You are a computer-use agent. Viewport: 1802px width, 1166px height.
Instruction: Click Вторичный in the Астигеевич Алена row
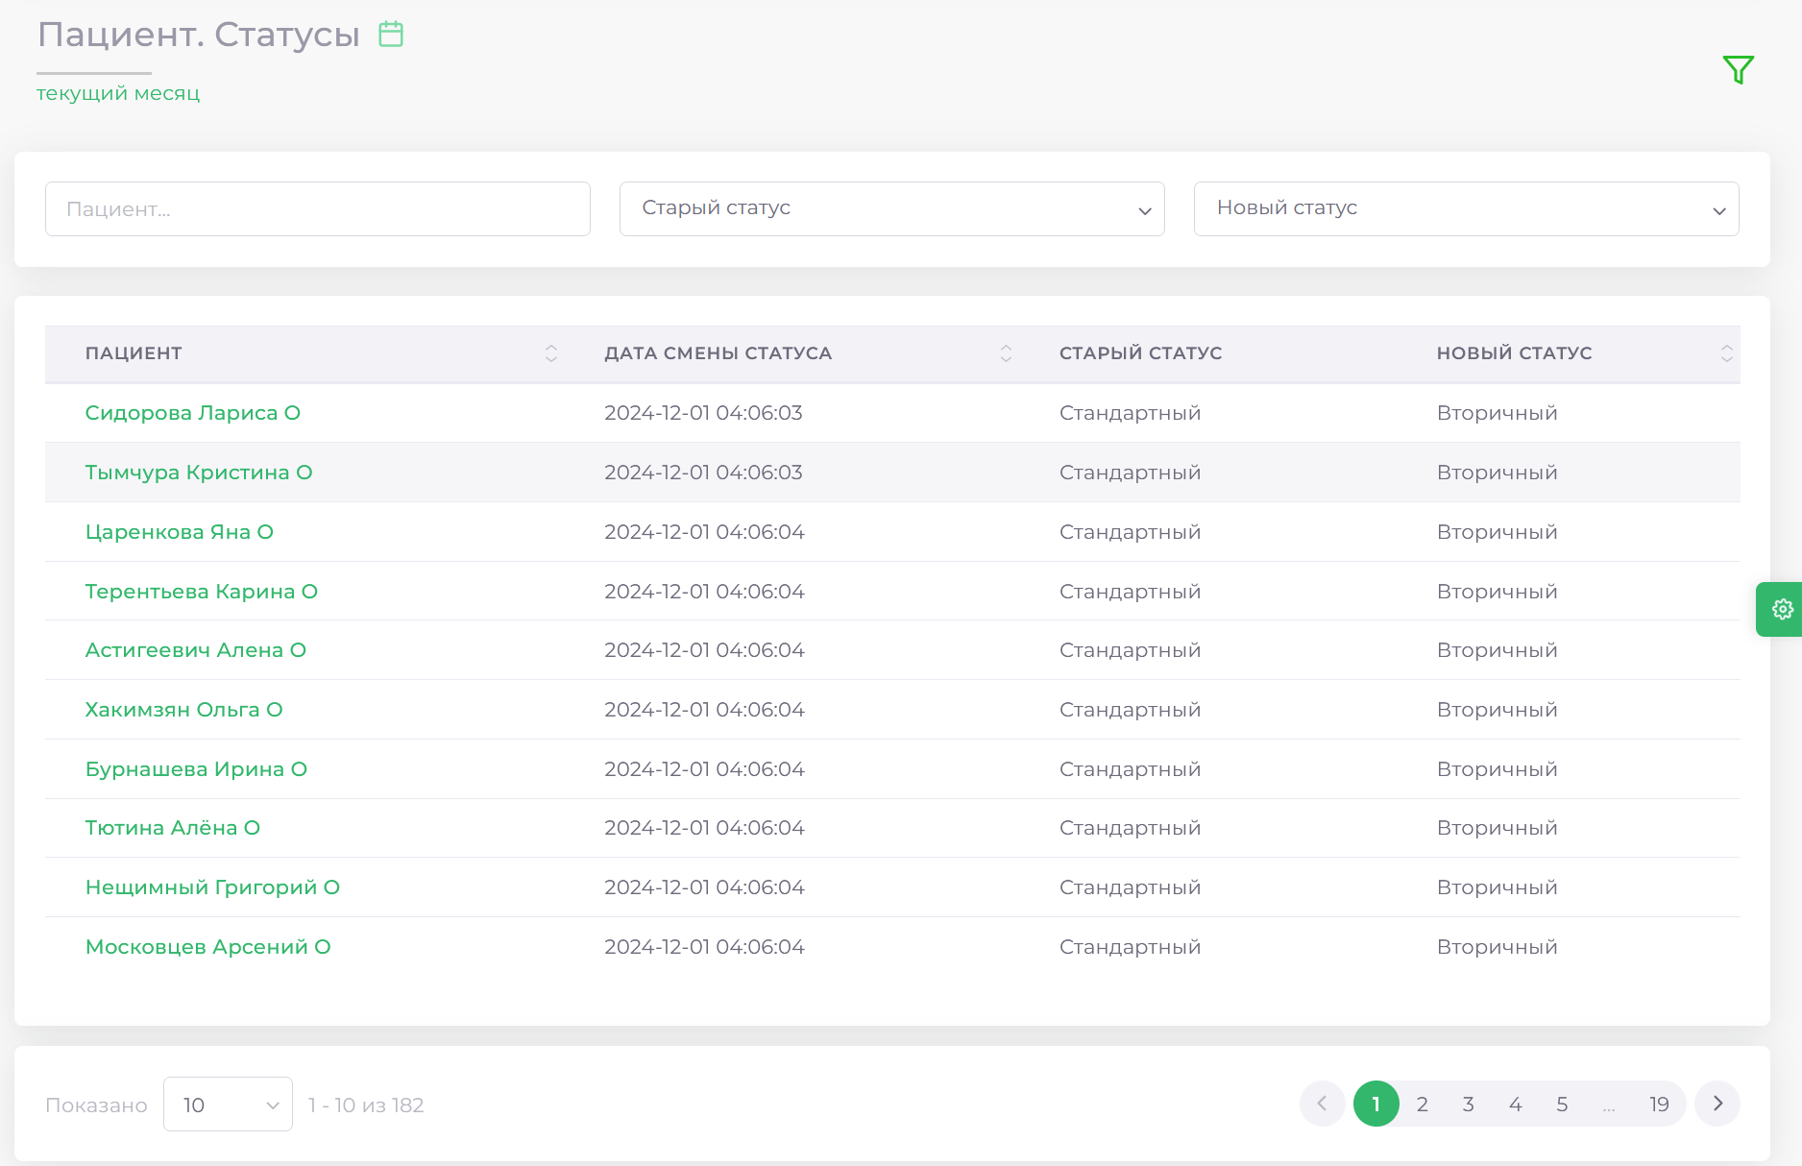point(1498,650)
